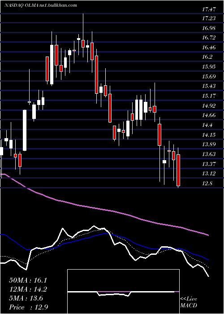The height and width of the screenshot is (314, 224).
Task: Click the 13.63 price axis label
Action: [x=209, y=154]
